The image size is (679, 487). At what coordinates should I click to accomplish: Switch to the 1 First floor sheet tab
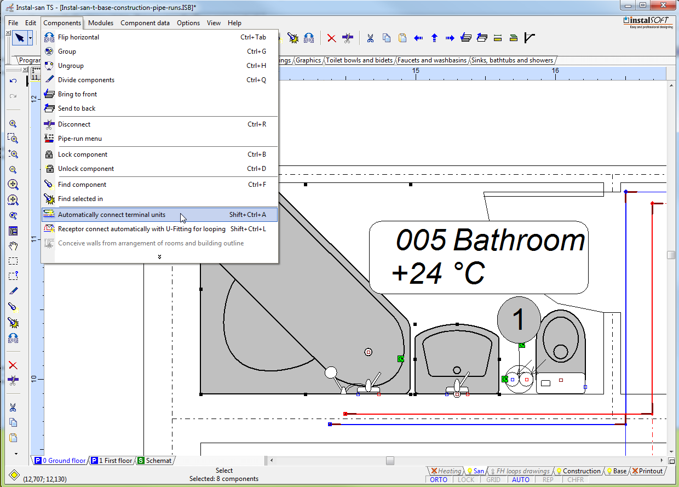(113, 461)
